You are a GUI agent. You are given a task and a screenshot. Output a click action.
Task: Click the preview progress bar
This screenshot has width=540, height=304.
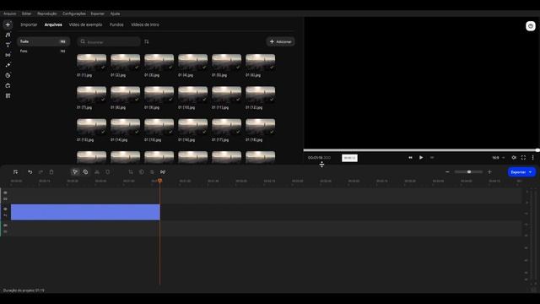[421, 150]
